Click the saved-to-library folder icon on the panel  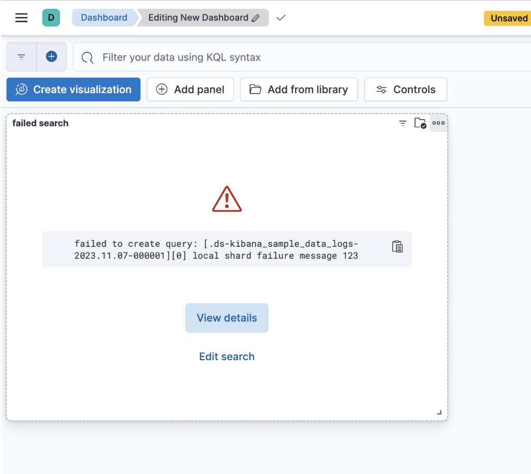tap(420, 123)
